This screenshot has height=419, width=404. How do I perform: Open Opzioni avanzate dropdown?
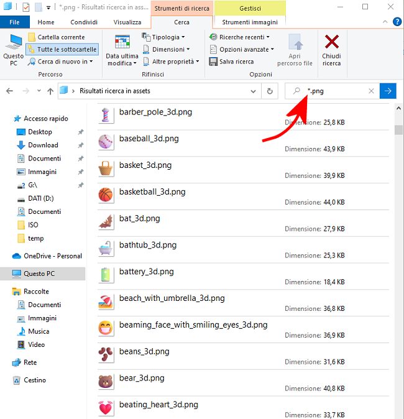coord(242,50)
